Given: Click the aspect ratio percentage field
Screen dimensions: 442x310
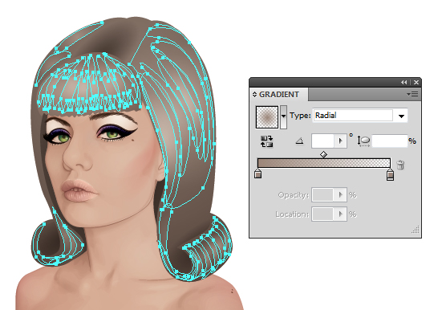Looking at the screenshot, I should point(390,141).
